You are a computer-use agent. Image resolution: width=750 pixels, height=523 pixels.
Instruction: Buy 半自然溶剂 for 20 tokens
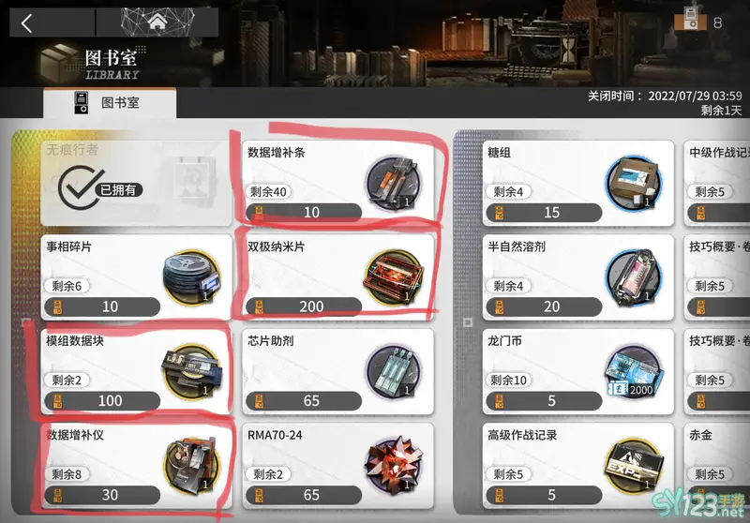click(x=544, y=306)
